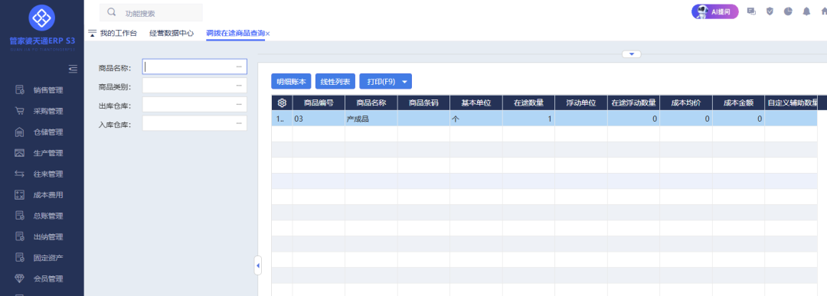Viewport: 827px width, 296px height.
Task: Click the ERP S3 logo icon
Action: (41, 18)
